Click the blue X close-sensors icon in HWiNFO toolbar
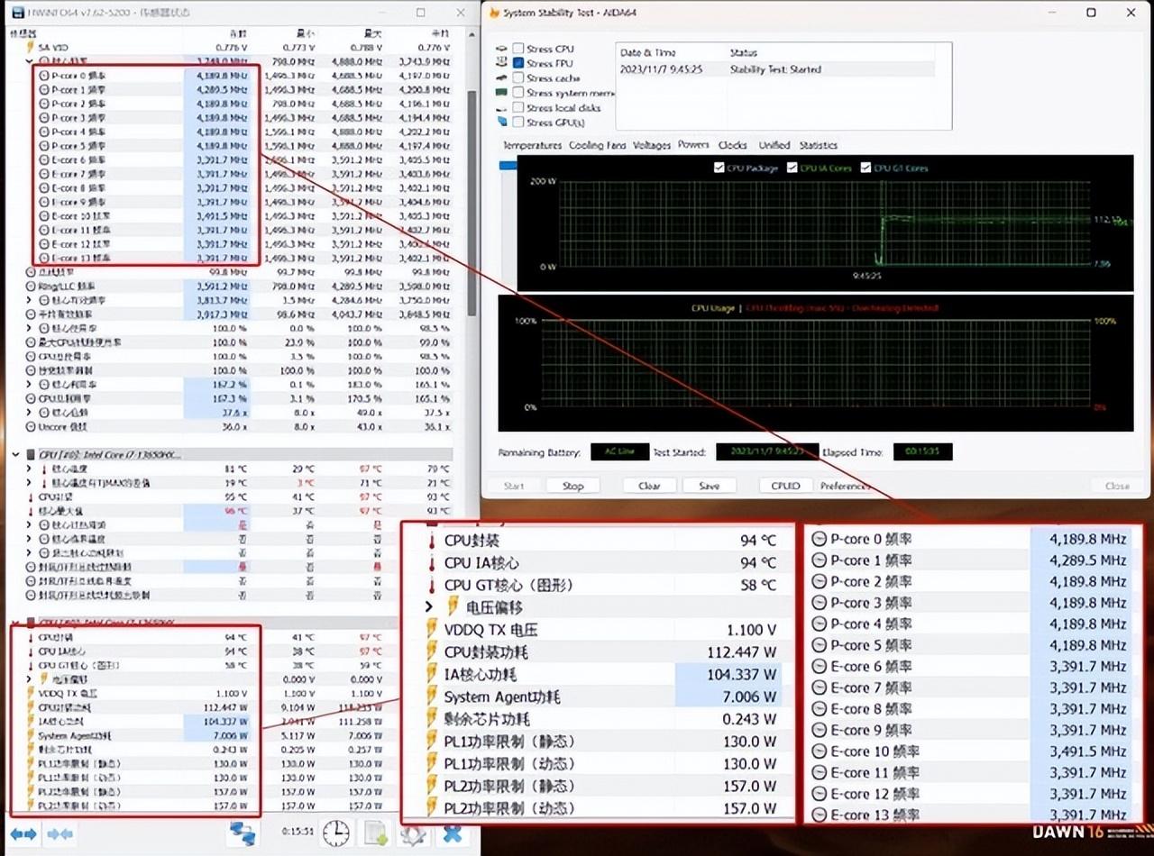Image resolution: width=1154 pixels, height=856 pixels. 453,833
